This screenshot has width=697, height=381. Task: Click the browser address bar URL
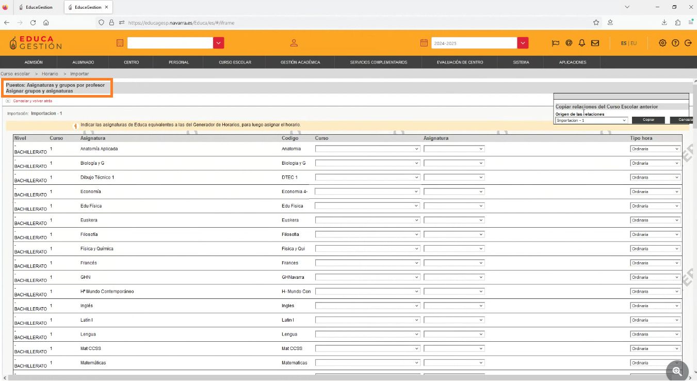tap(181, 23)
